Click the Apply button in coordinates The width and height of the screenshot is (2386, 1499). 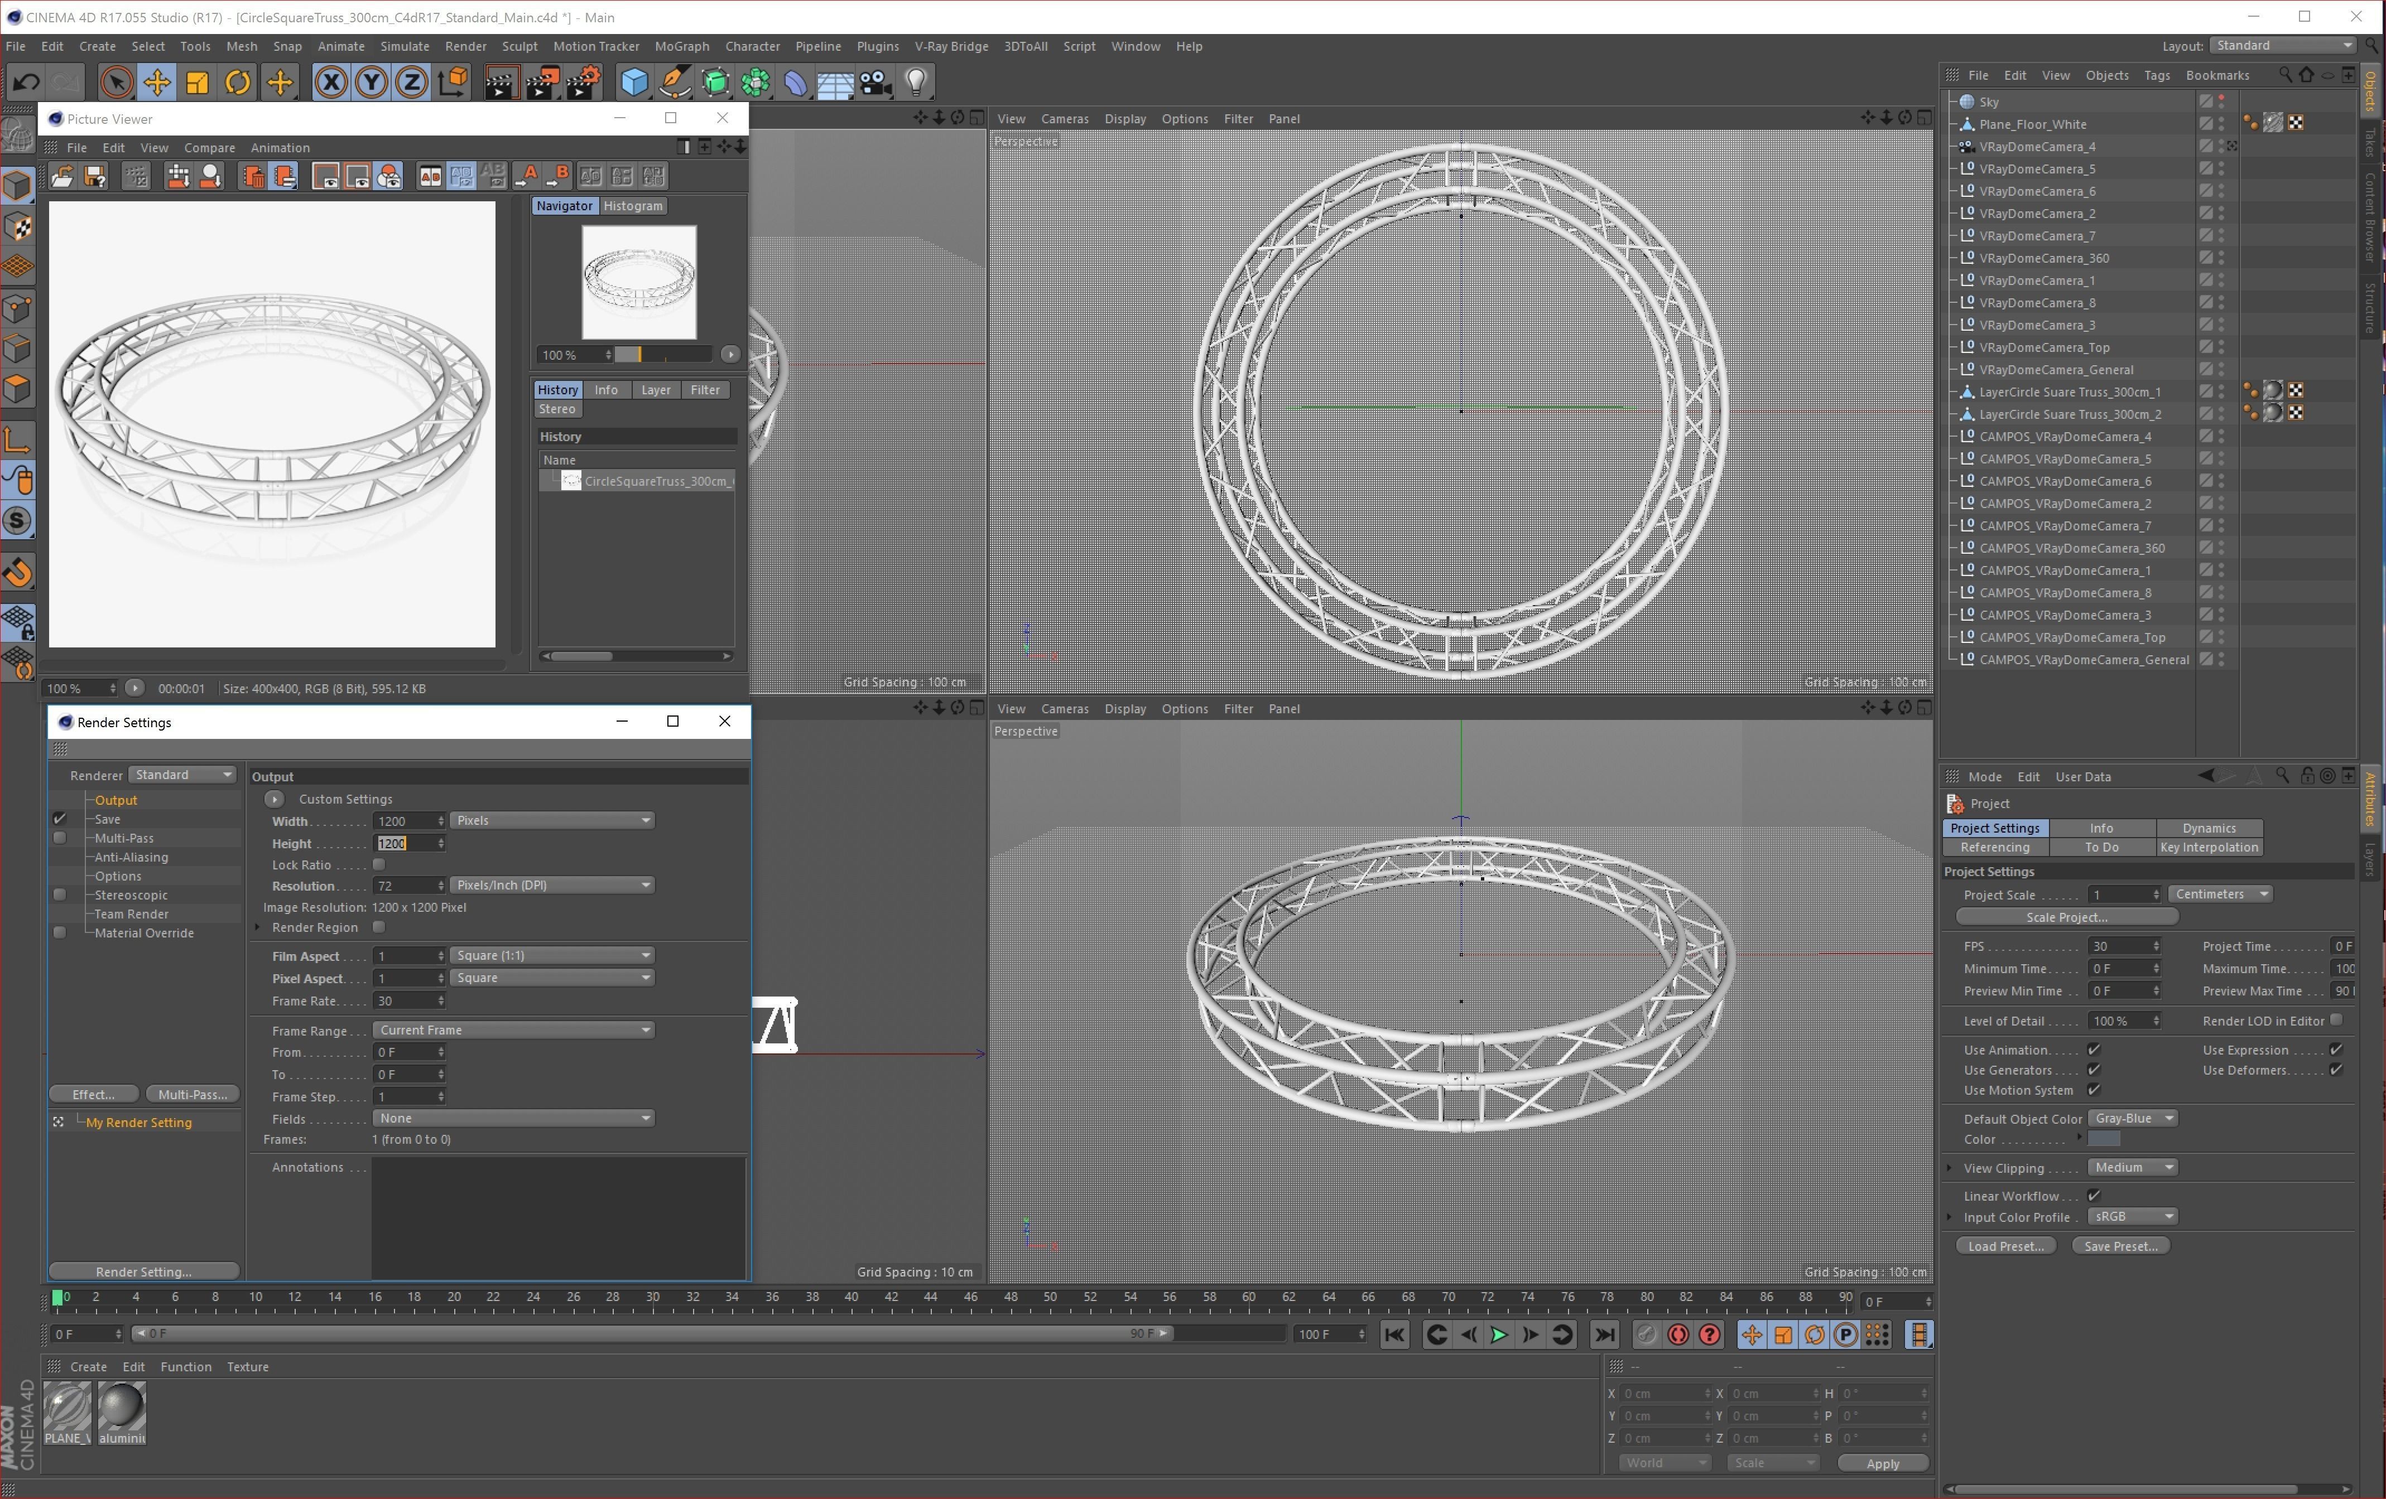coord(1883,1463)
